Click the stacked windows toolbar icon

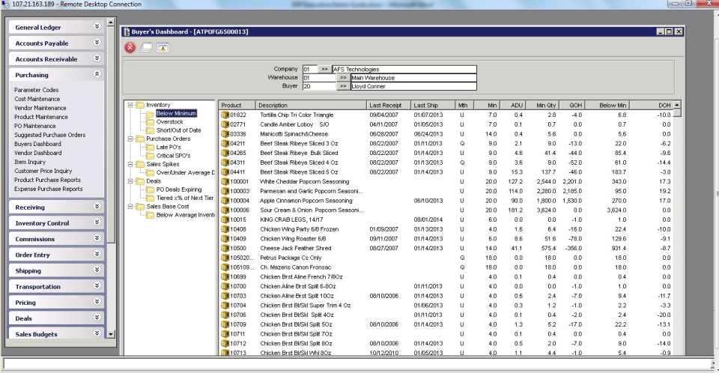point(147,48)
